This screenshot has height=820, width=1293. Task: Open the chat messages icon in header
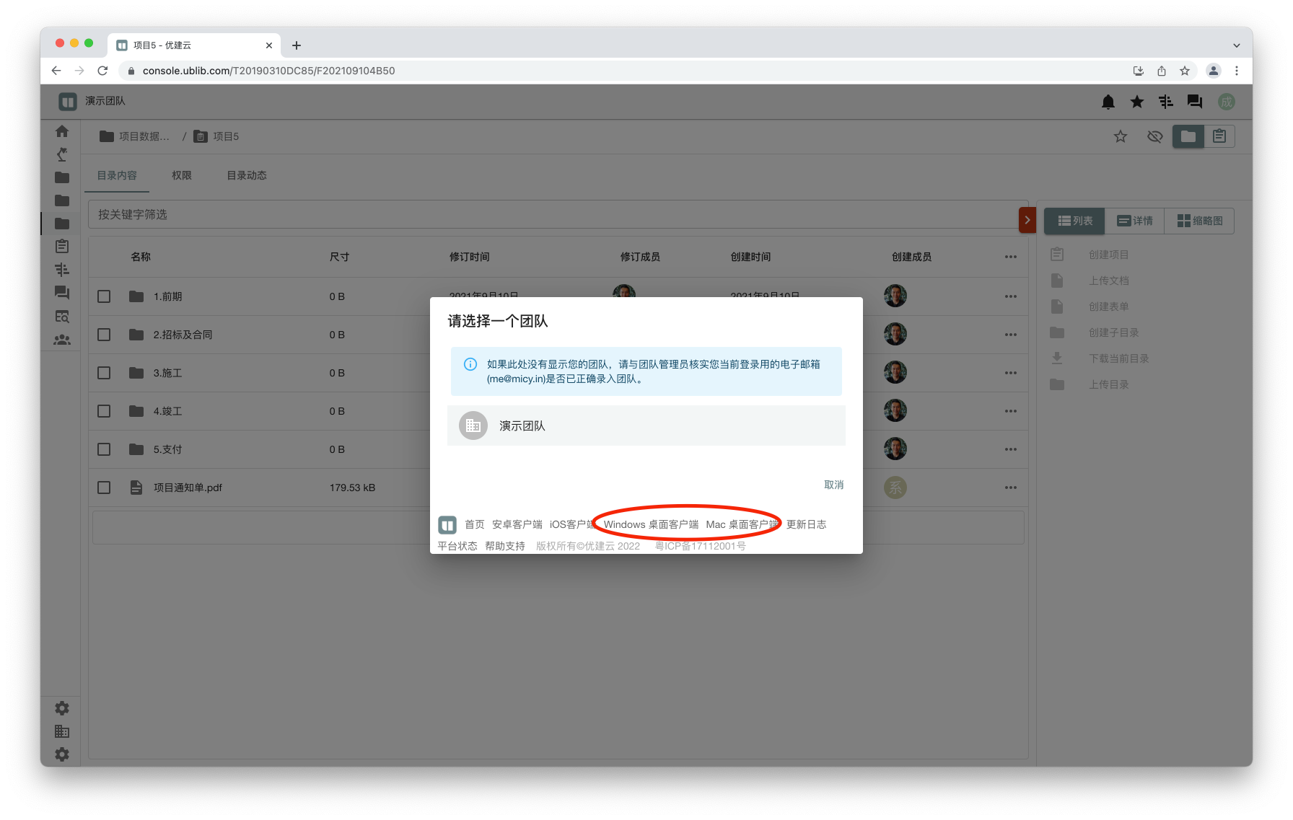coord(1194,102)
